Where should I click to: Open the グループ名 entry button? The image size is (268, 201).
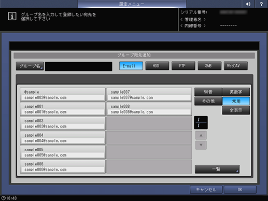(30, 66)
